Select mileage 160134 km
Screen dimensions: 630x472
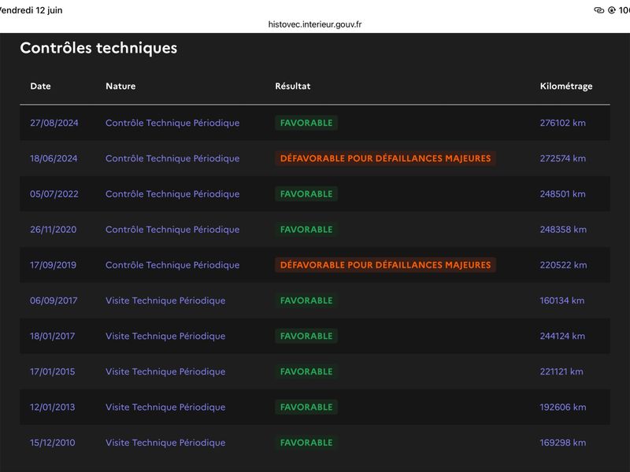(x=562, y=301)
